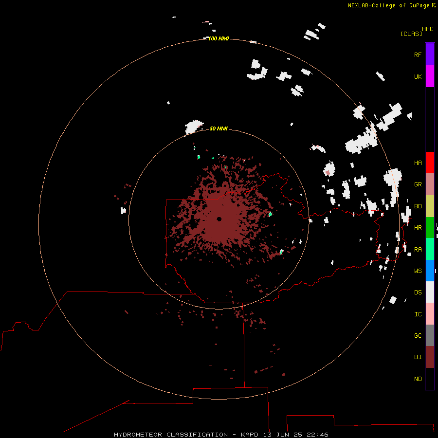The height and width of the screenshot is (438, 438).
Task: Click the GR dusty pink legend color
Action: tap(430, 184)
